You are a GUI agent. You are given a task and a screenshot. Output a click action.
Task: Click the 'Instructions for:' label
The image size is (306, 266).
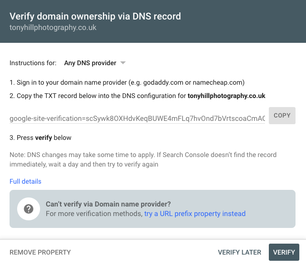click(x=33, y=63)
